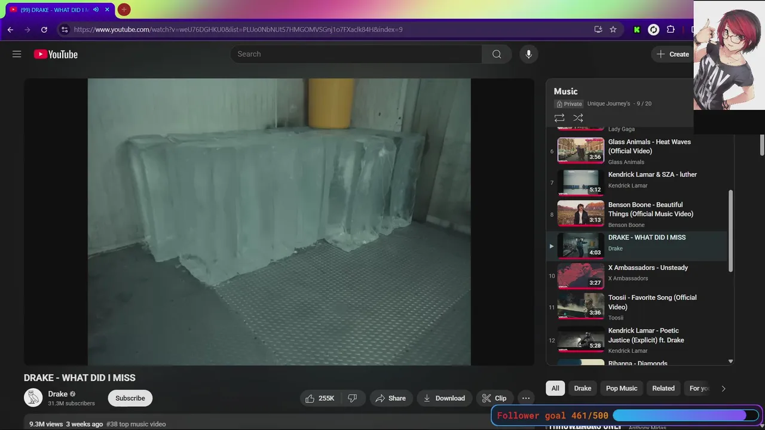Open Toosii - Favorite Song thumbnail
765x430 pixels.
coord(581,306)
